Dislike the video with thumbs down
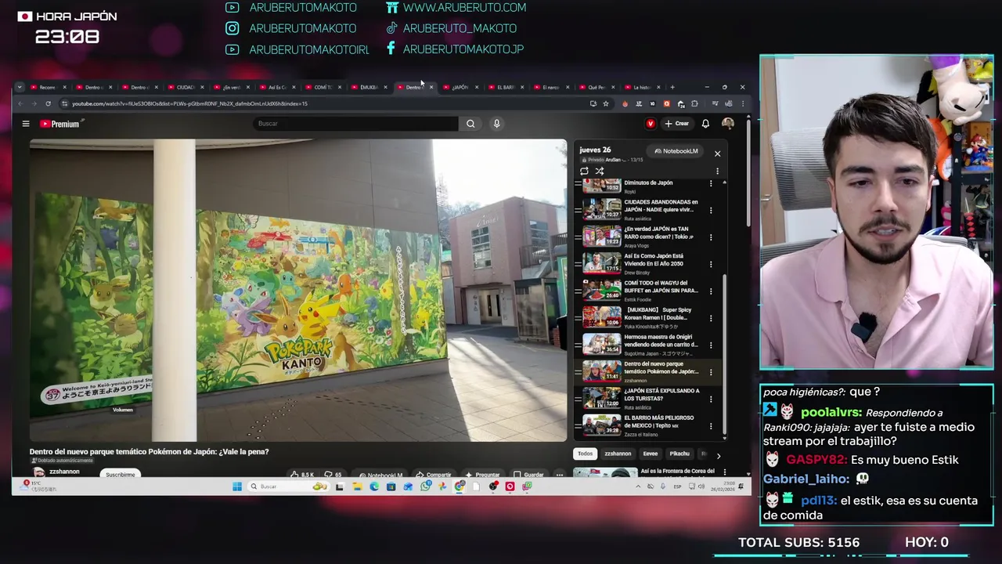1002x564 pixels. pyautogui.click(x=334, y=475)
